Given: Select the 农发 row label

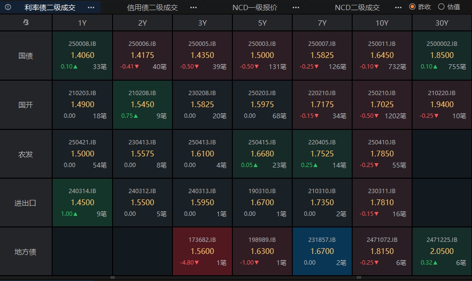Looking at the screenshot, I should (x=26, y=155).
